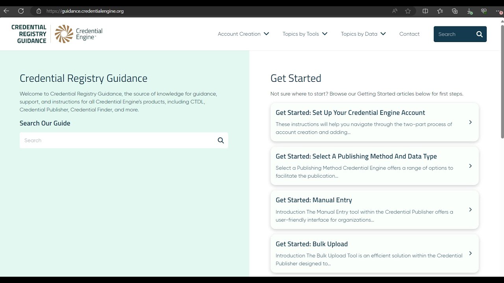Click the magnifier icon in Search Our Guide
This screenshot has width=504, height=283.
point(221,140)
